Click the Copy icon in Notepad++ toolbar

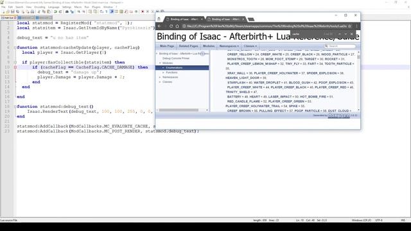(44, 12)
